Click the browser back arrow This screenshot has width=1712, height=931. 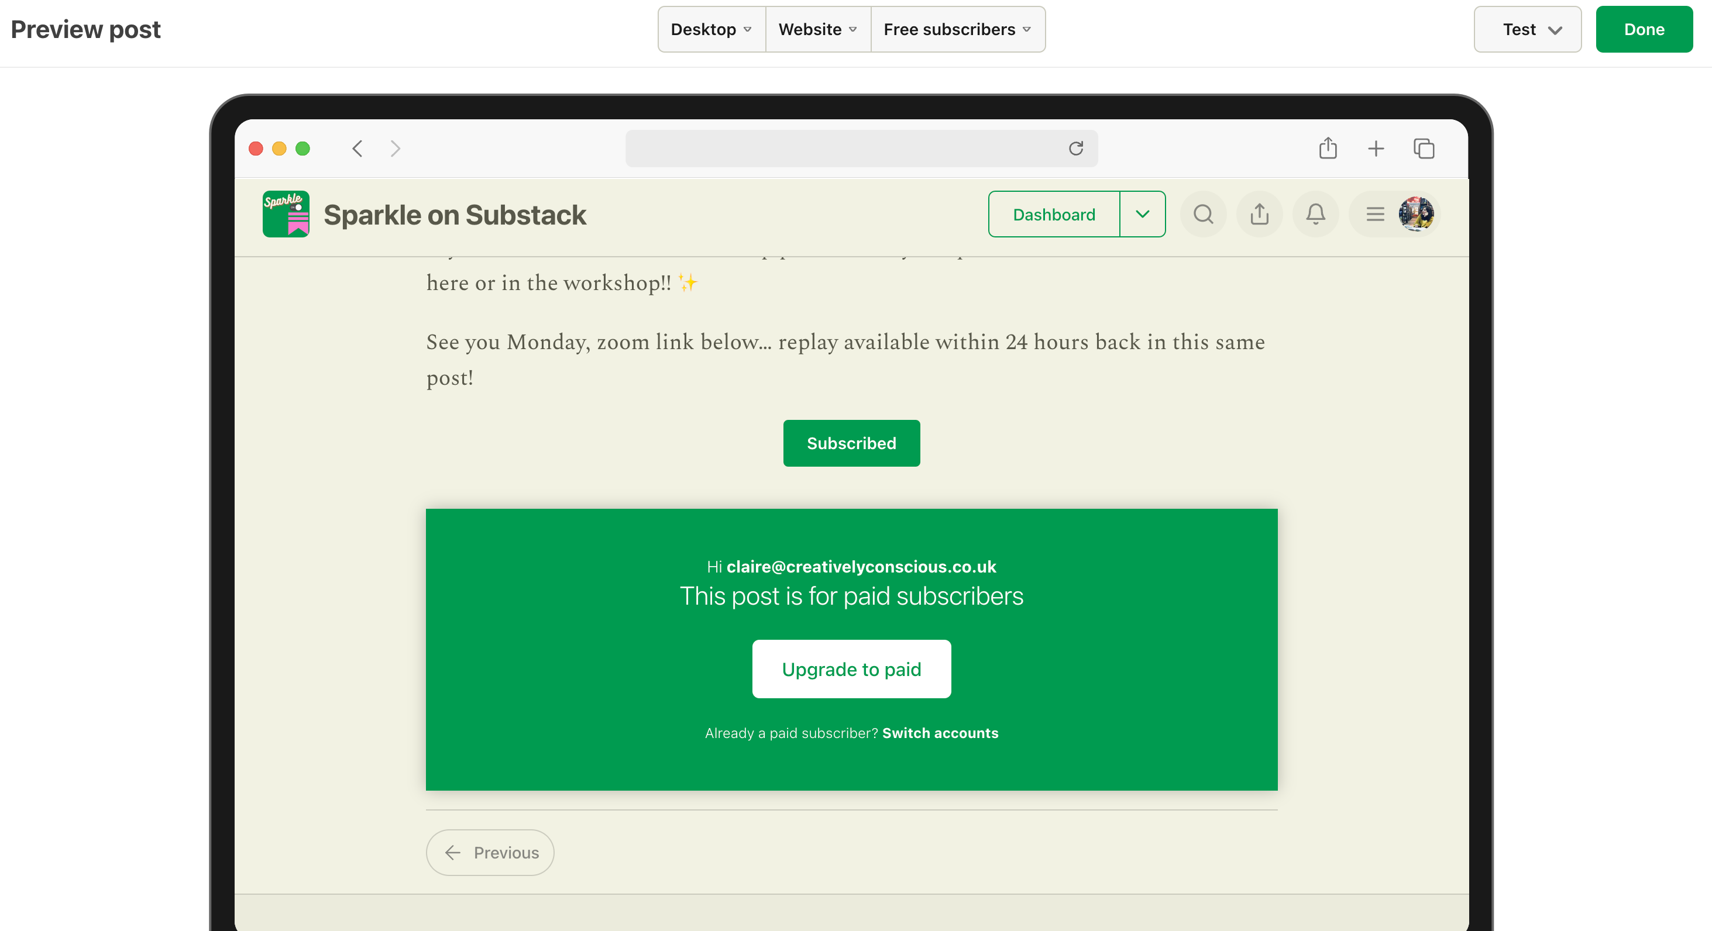click(357, 148)
